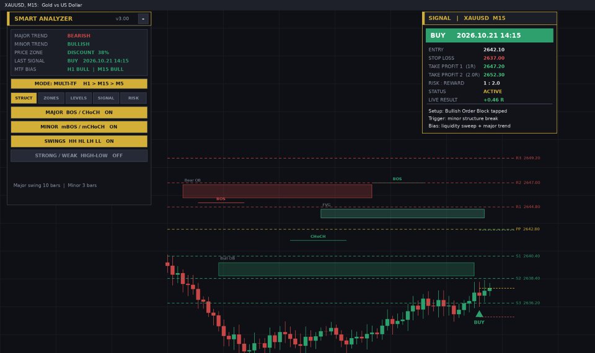The width and height of the screenshot is (595, 353).
Task: Click Bias: liquidity sweep + major trend note
Action: [x=469, y=126]
